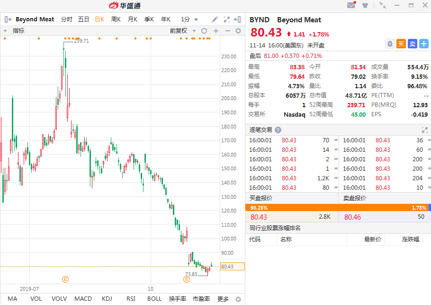431x305 pixels.
Task: Click the 52周最低 value 45.00
Action: [359, 114]
